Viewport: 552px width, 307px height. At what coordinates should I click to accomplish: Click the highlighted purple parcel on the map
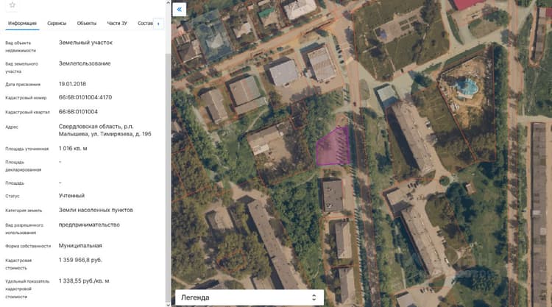click(x=333, y=147)
